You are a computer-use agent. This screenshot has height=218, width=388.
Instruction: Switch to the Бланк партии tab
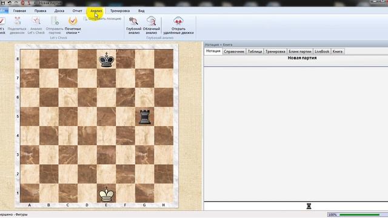coord(300,51)
